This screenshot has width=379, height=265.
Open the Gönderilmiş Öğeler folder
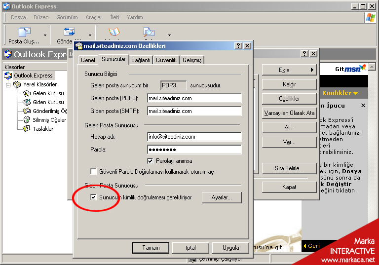[x=50, y=111]
